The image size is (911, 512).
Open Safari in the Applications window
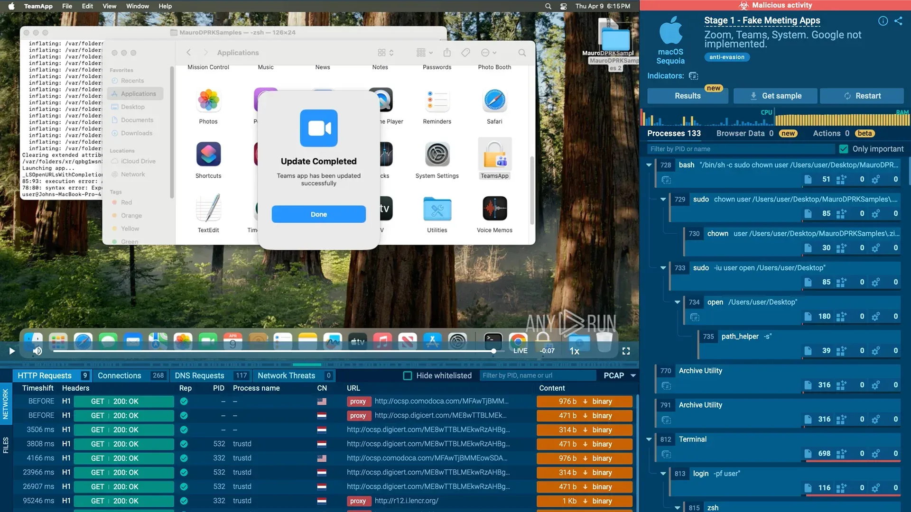(494, 101)
